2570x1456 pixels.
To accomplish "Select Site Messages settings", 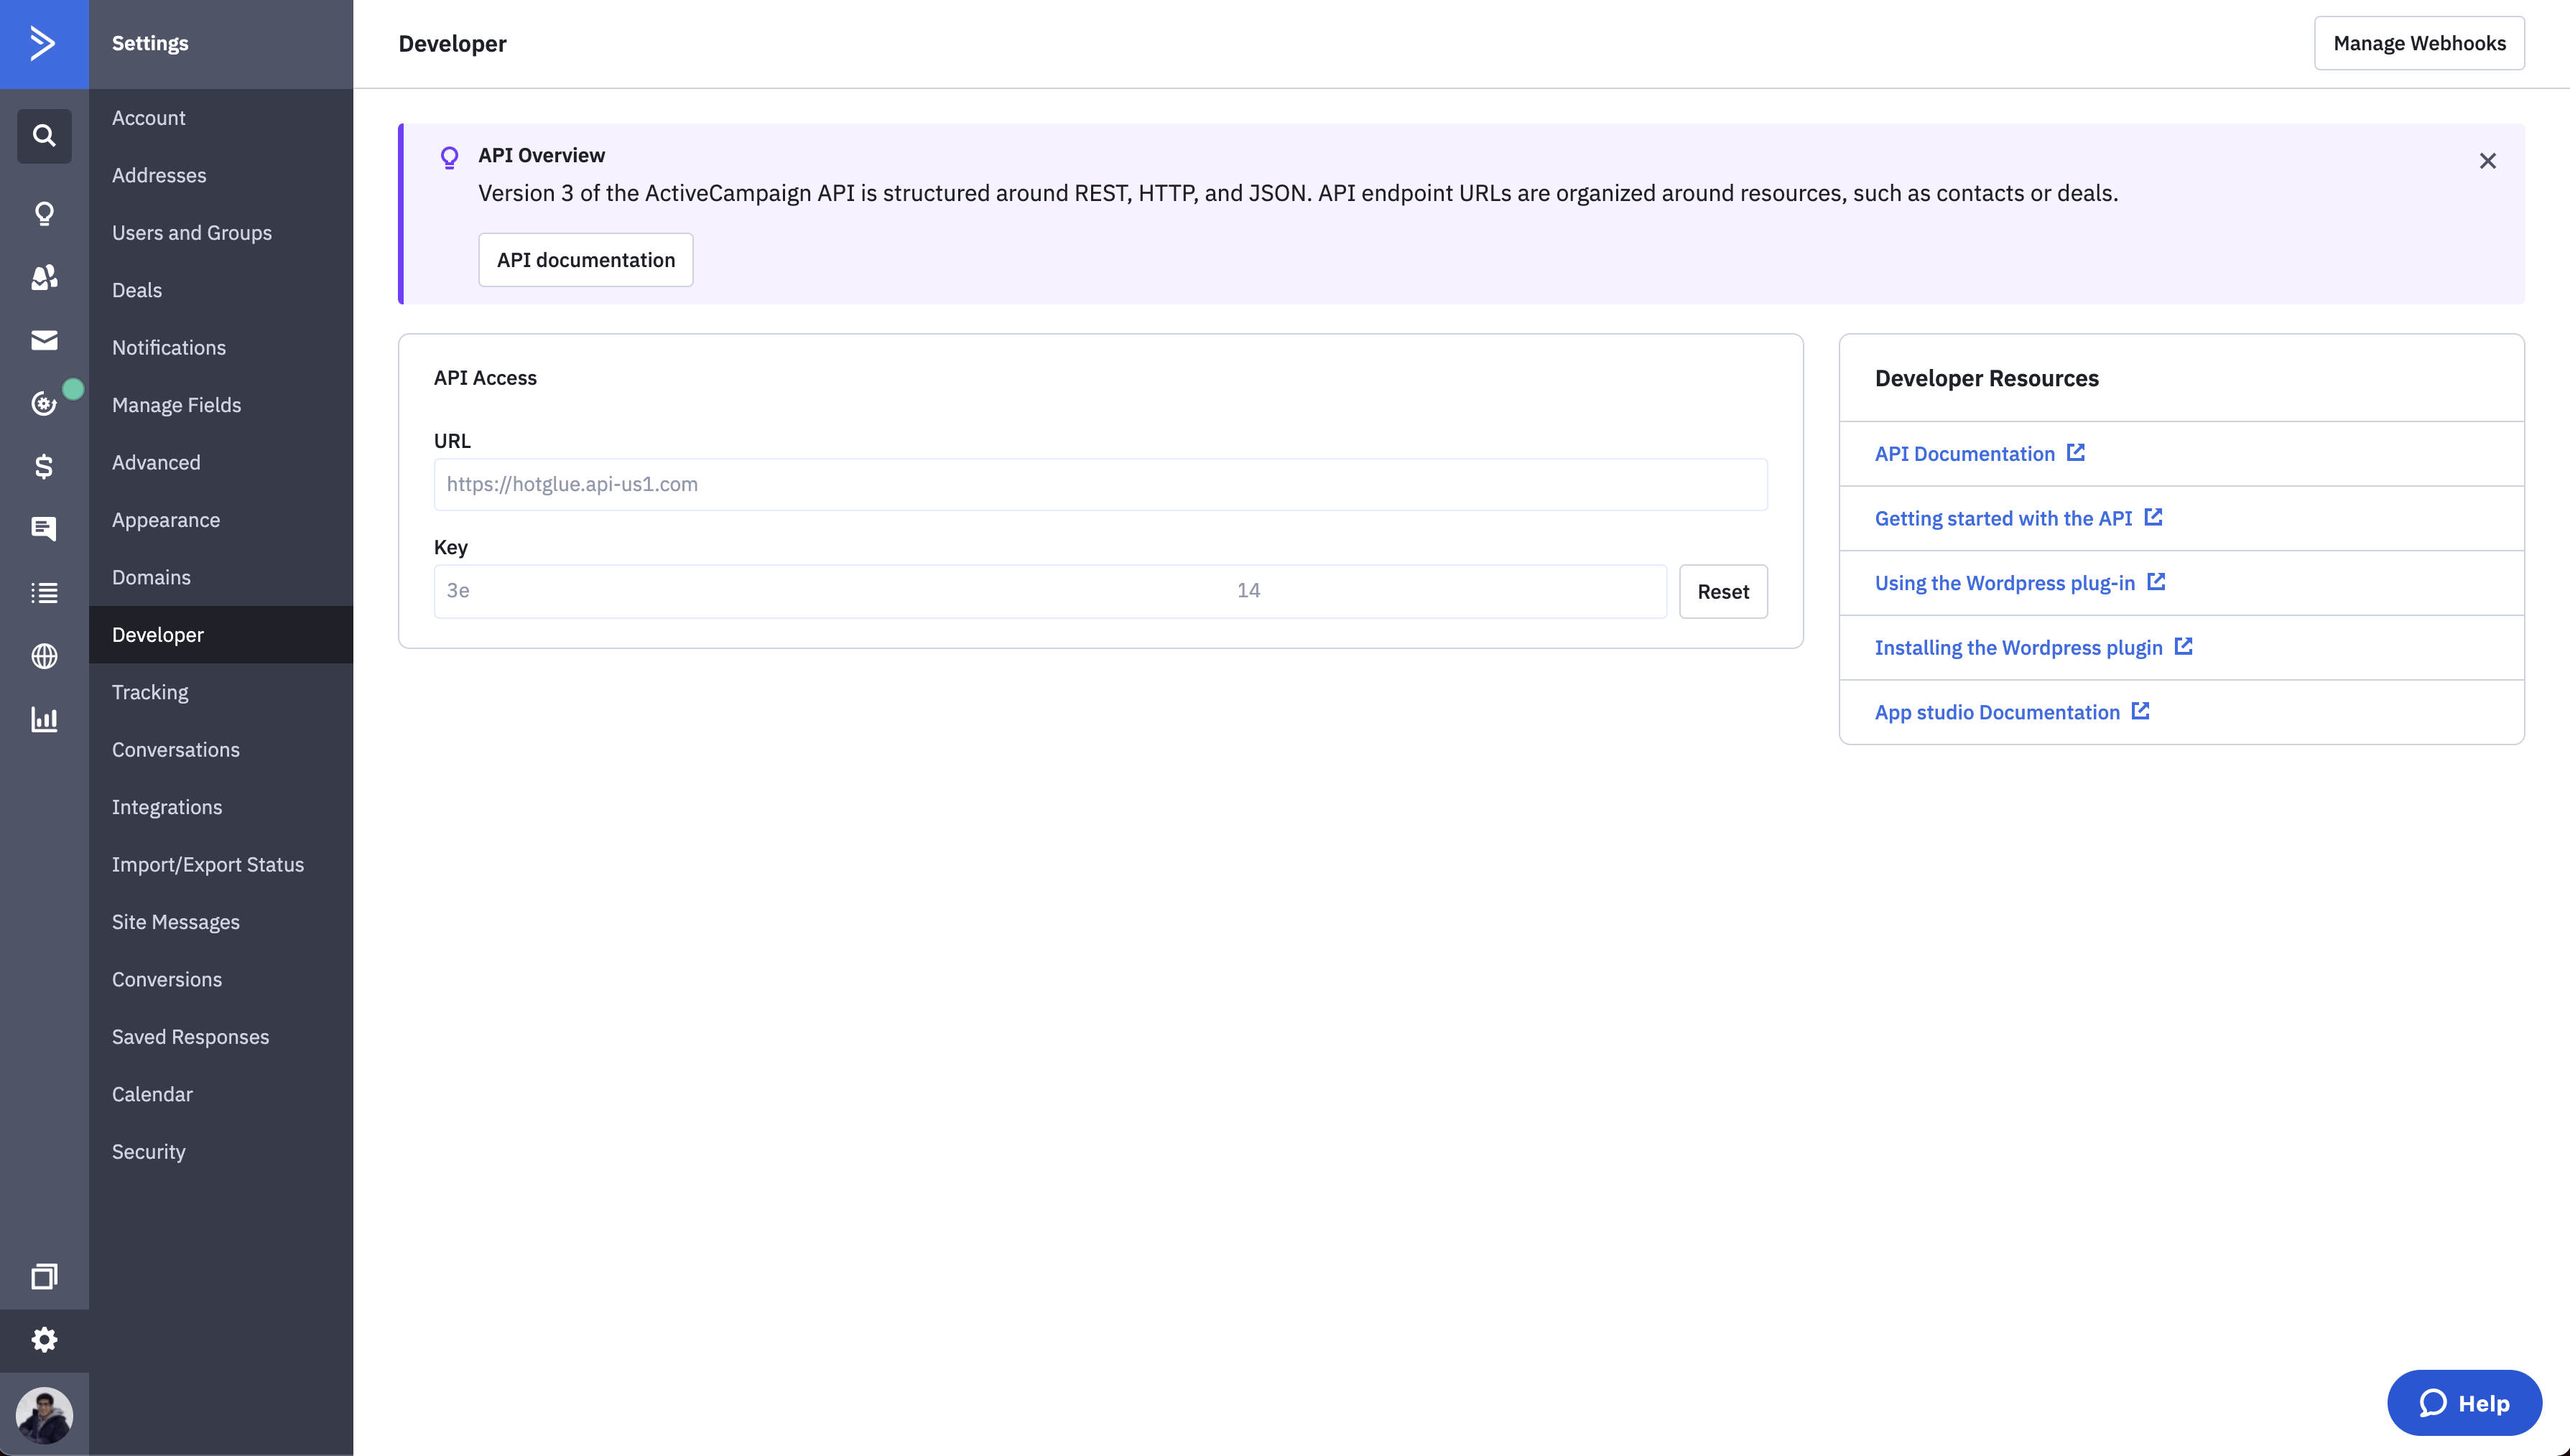I will [221, 922].
